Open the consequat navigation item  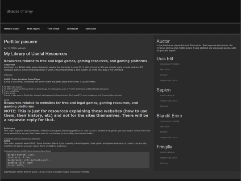point(72,29)
